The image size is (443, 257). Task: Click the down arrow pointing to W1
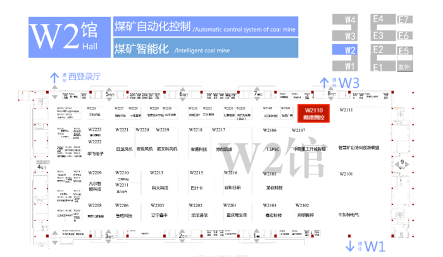(350, 246)
